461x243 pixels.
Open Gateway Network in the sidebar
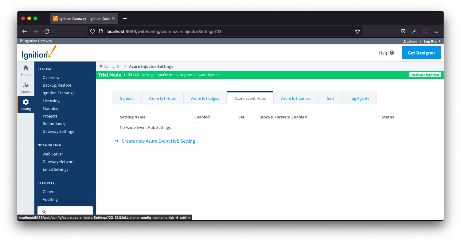pyautogui.click(x=58, y=162)
